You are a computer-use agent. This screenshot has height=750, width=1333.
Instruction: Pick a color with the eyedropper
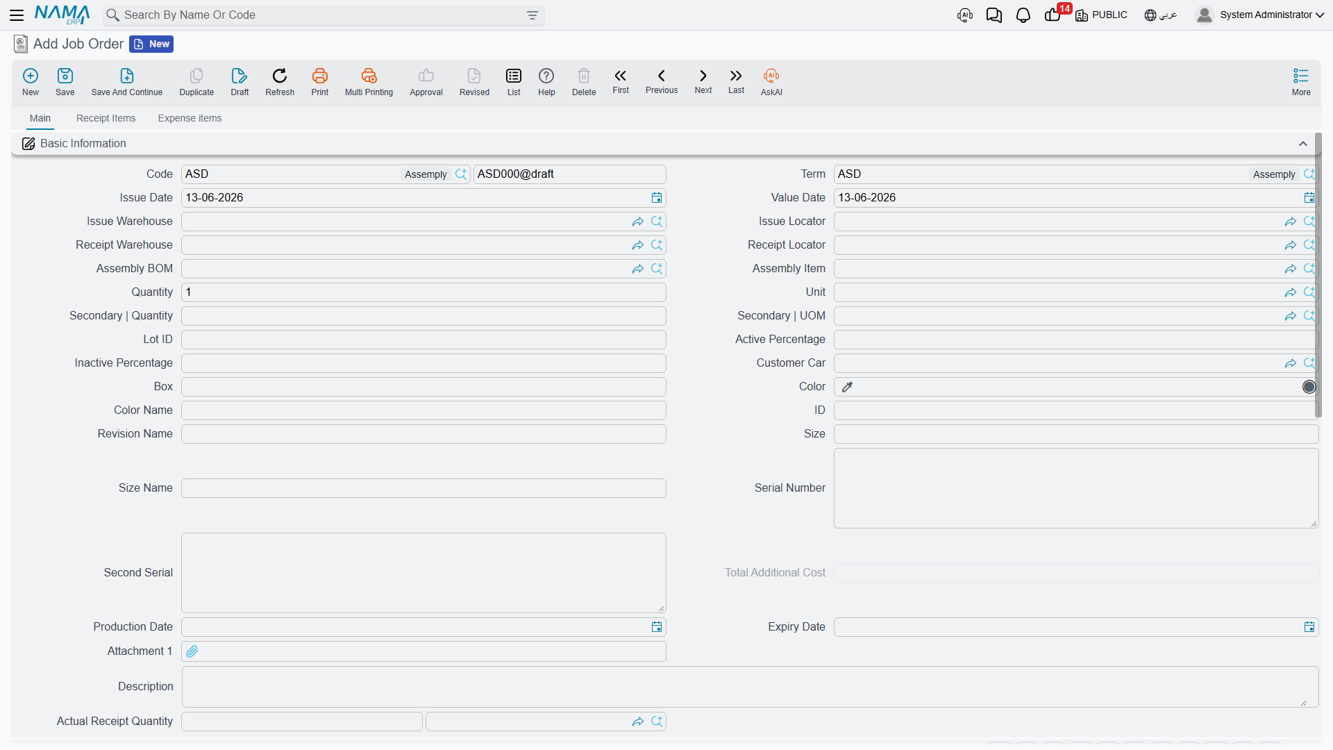847,387
